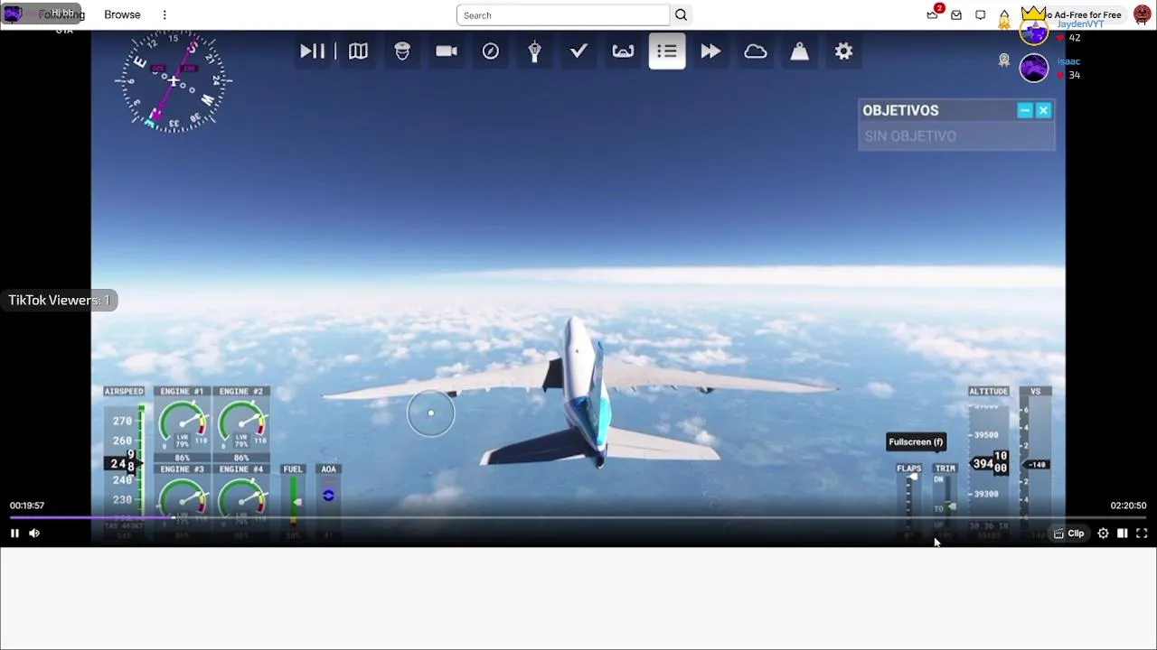Mute the video volume
The height and width of the screenshot is (650, 1157).
click(x=34, y=534)
